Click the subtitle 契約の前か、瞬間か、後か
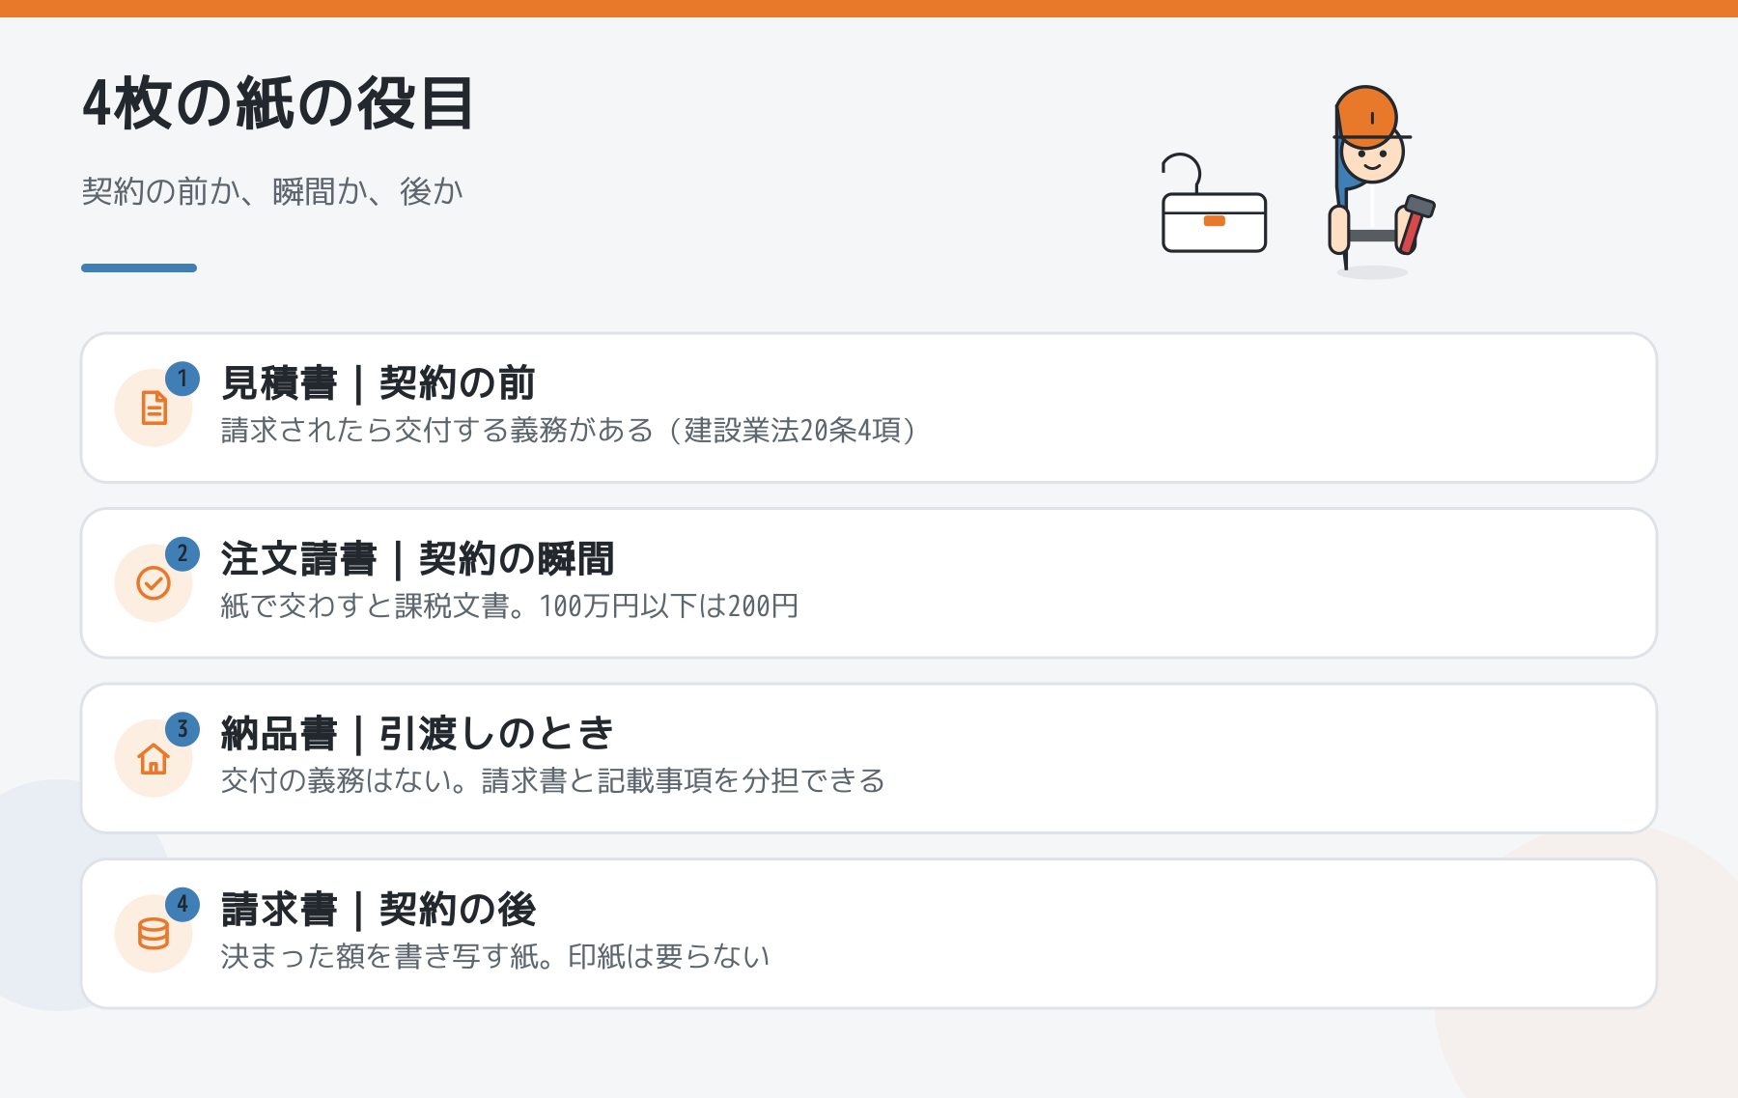 pos(272,191)
